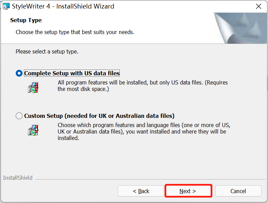Image resolution: width=268 pixels, height=203 pixels.
Task: Select the Complete Setup radio button
Action: 19,73
